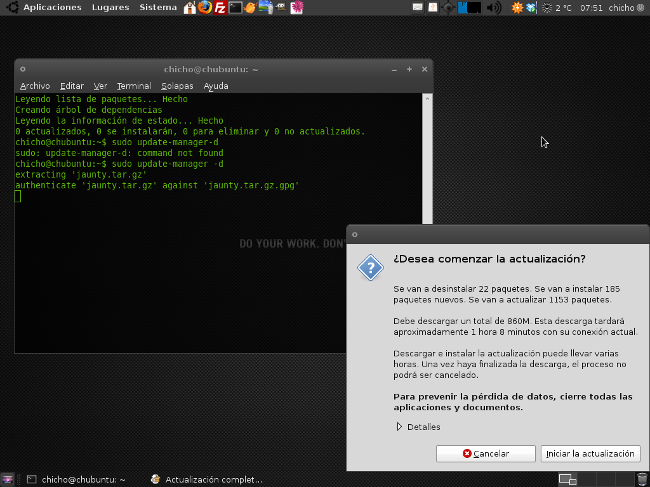This screenshot has height=487, width=650.
Task: Click the terminal title chicho@chubuntu: ~
Action: 211,70
